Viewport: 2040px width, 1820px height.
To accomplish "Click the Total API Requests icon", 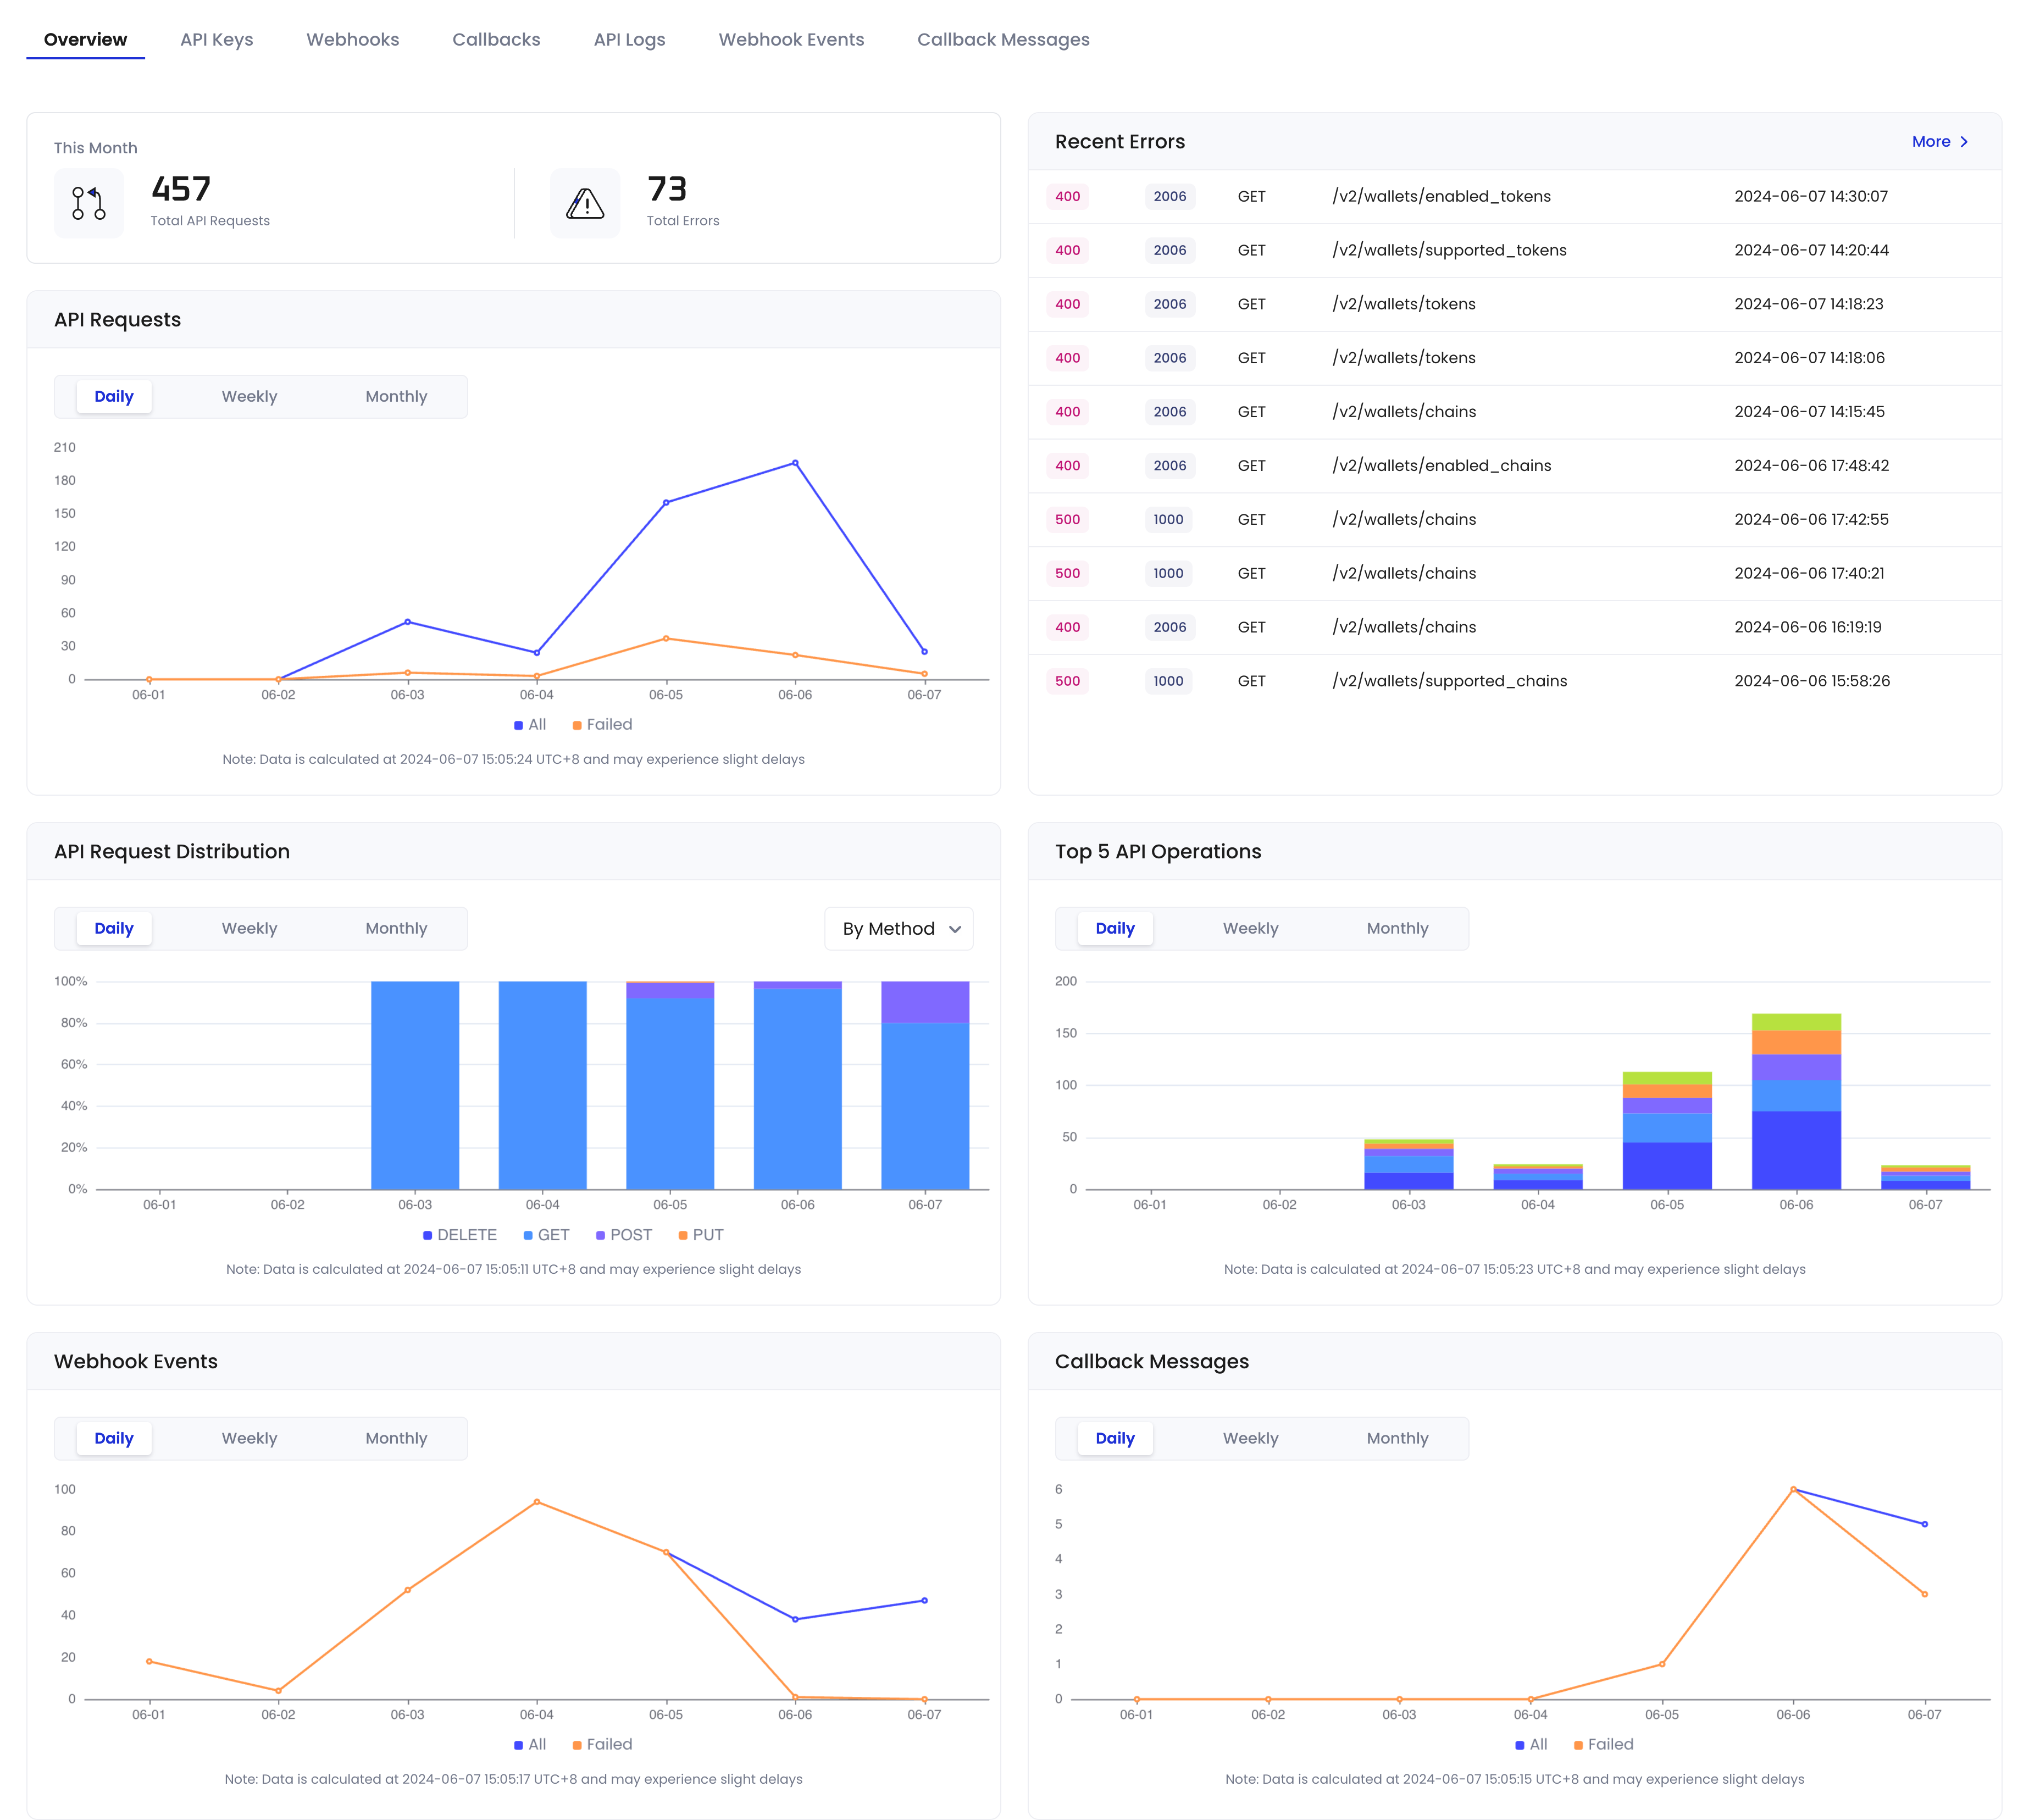I will 89,203.
